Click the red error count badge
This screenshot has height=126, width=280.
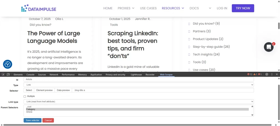click(250, 74)
